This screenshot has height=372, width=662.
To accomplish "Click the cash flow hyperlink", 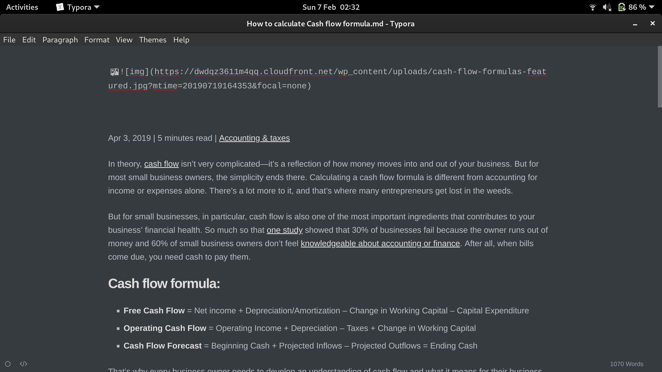I will (x=161, y=164).
